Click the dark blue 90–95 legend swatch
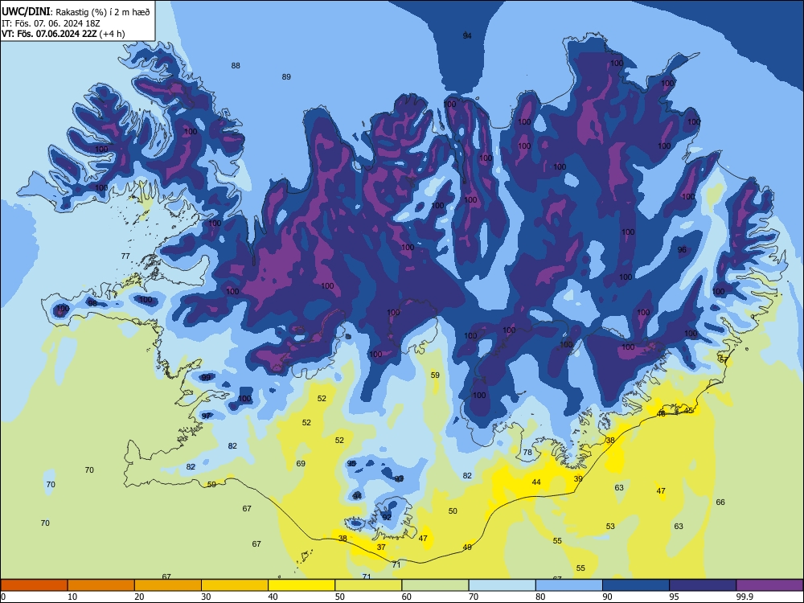This screenshot has width=804, height=603. point(636,585)
